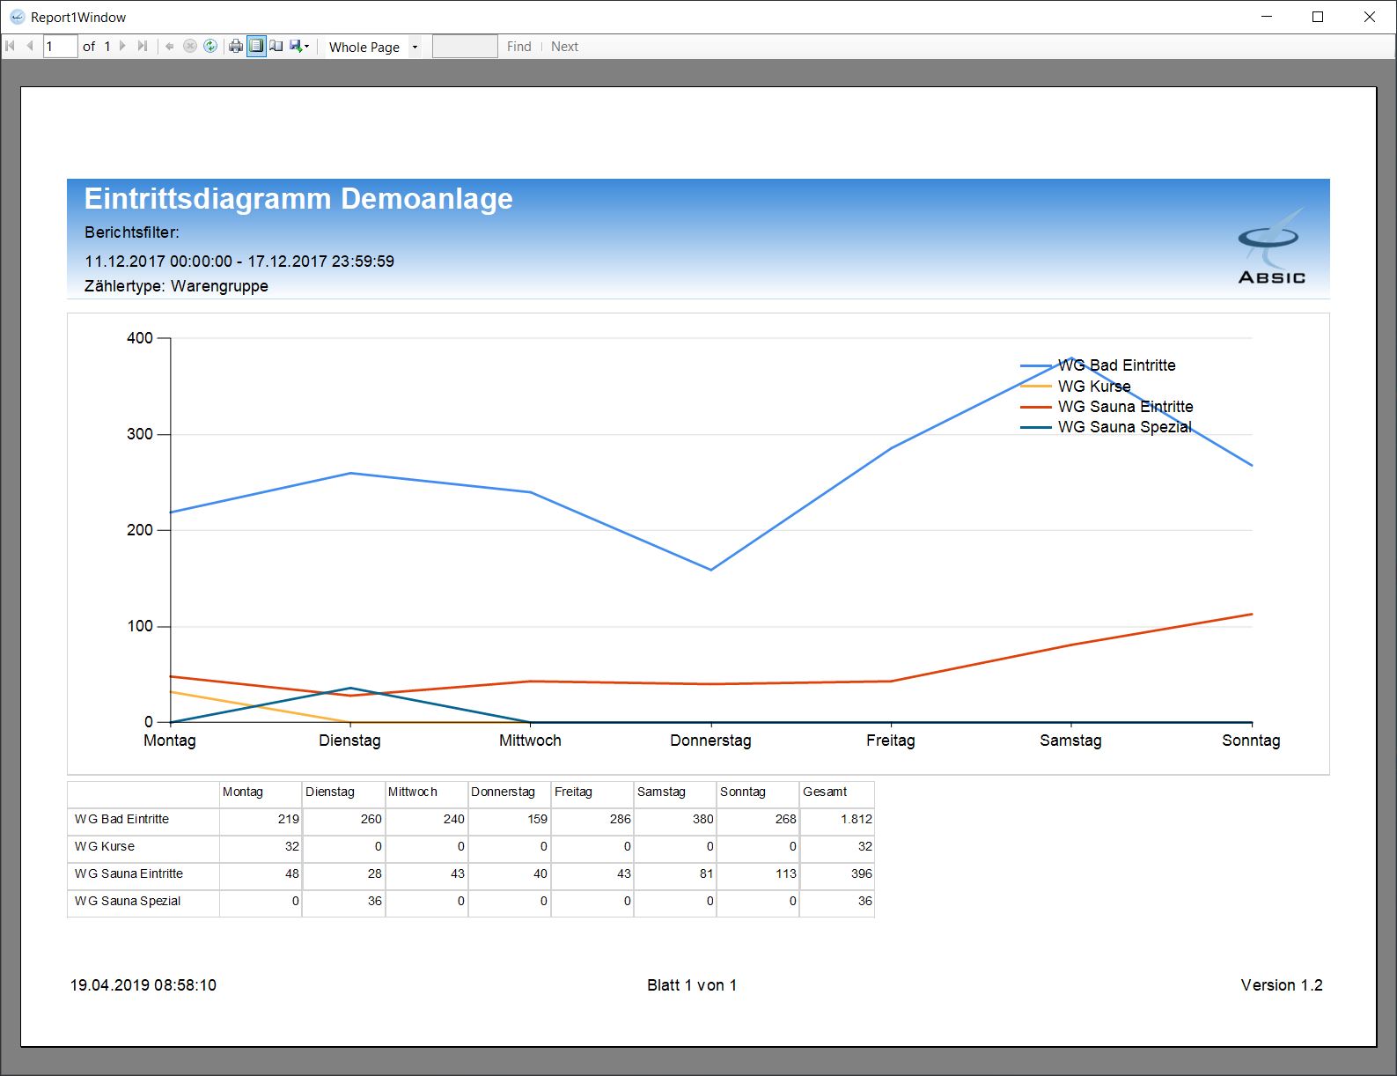Click the current page number field
The image size is (1397, 1076).
pyautogui.click(x=60, y=47)
